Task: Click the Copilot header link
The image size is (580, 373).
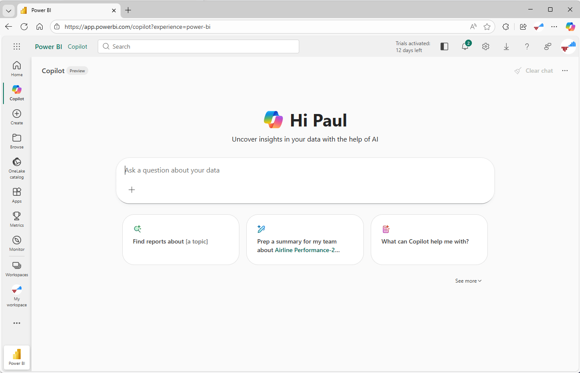Action: click(78, 46)
